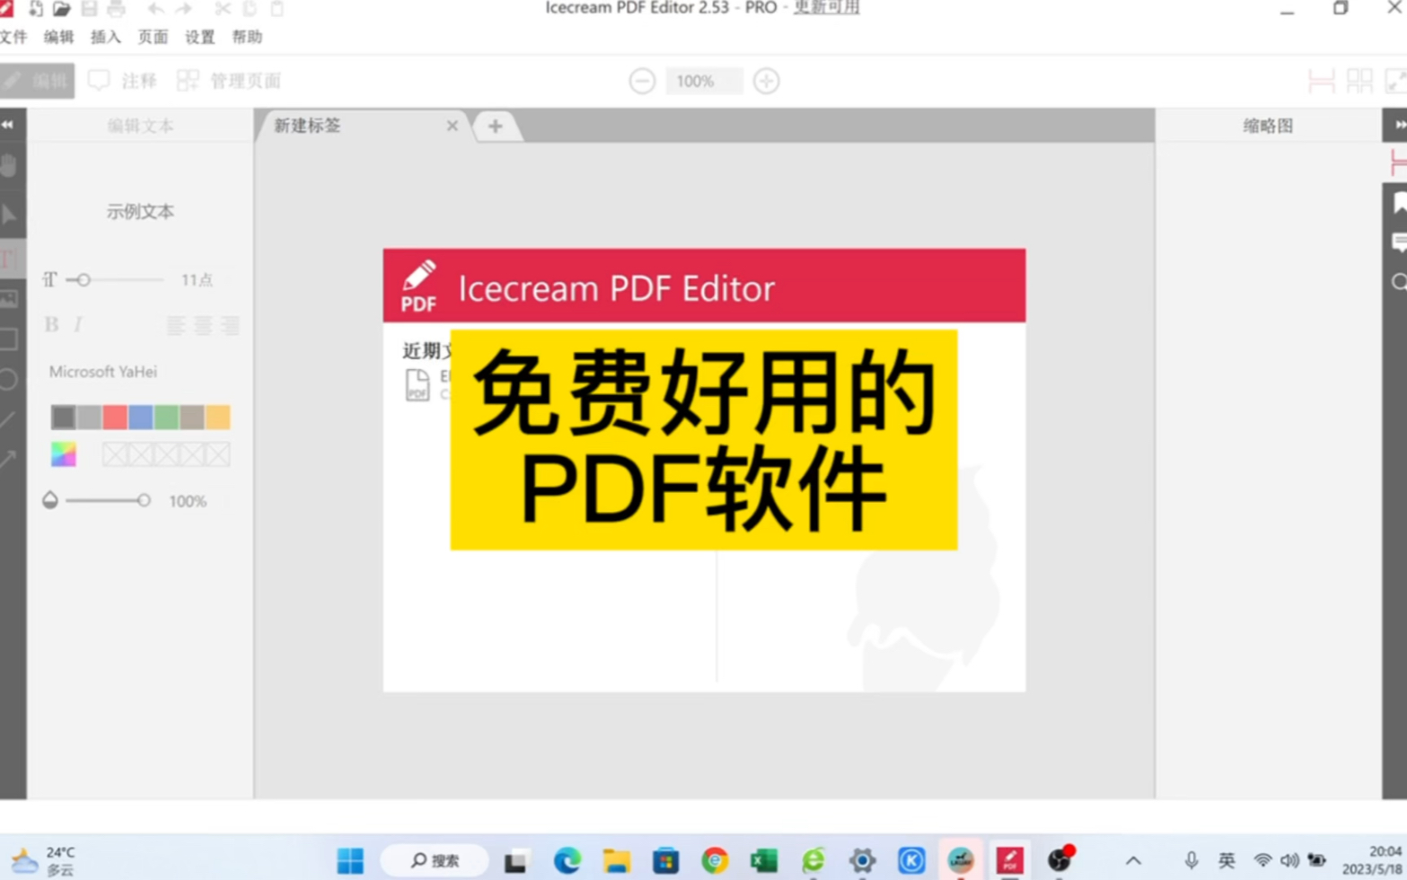Select the 新建标签 tab
Image resolution: width=1407 pixels, height=880 pixels.
[307, 126]
